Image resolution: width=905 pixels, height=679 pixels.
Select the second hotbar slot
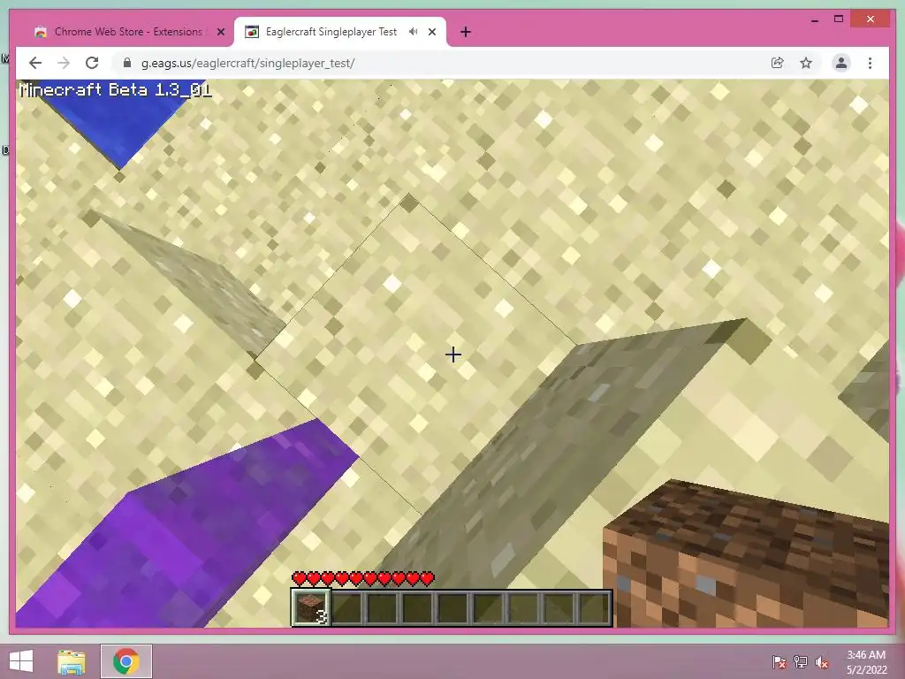(x=346, y=607)
